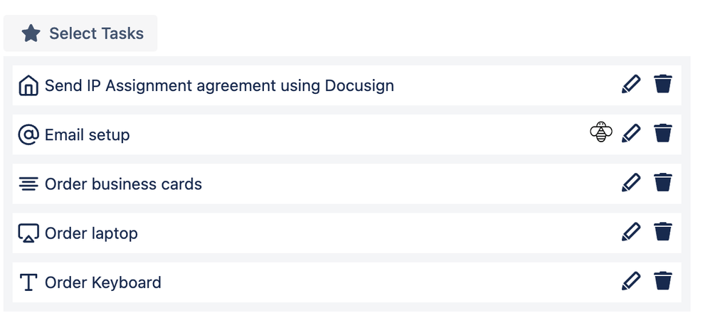The width and height of the screenshot is (710, 323).
Task: Remove the Order laptop task via trash
Action: click(663, 232)
